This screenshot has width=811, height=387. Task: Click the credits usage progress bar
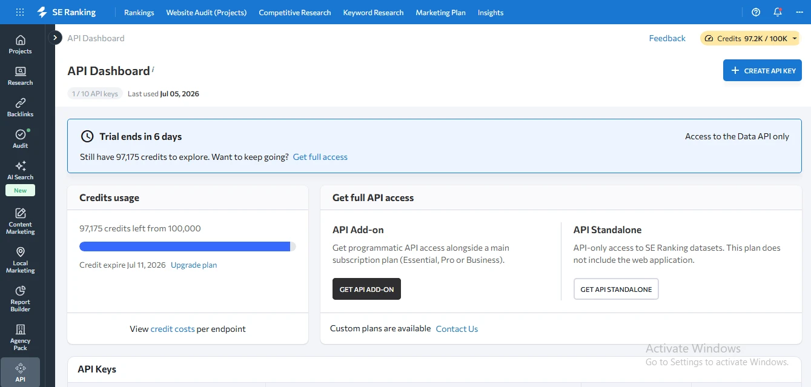coord(188,246)
